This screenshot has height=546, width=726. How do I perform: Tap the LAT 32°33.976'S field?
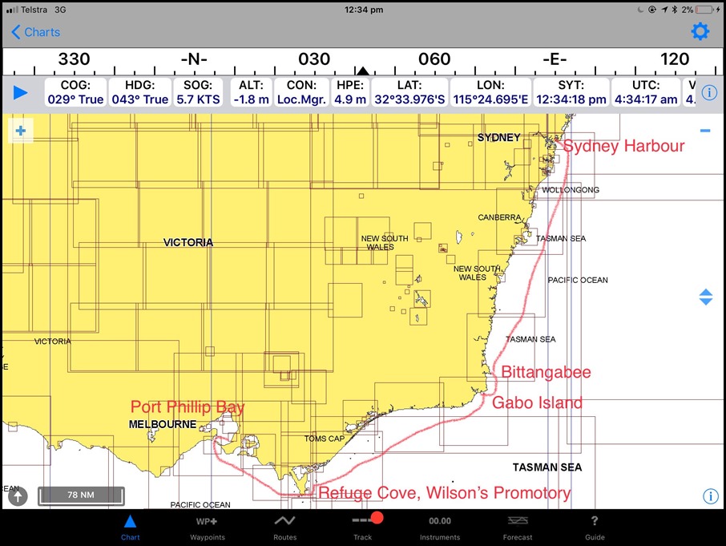tap(409, 92)
